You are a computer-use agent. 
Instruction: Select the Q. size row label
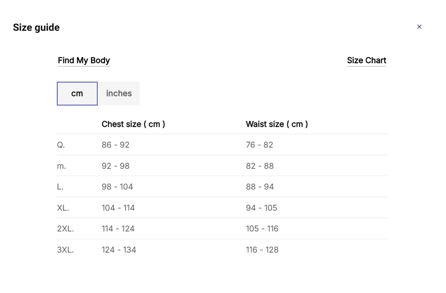pyautogui.click(x=61, y=145)
